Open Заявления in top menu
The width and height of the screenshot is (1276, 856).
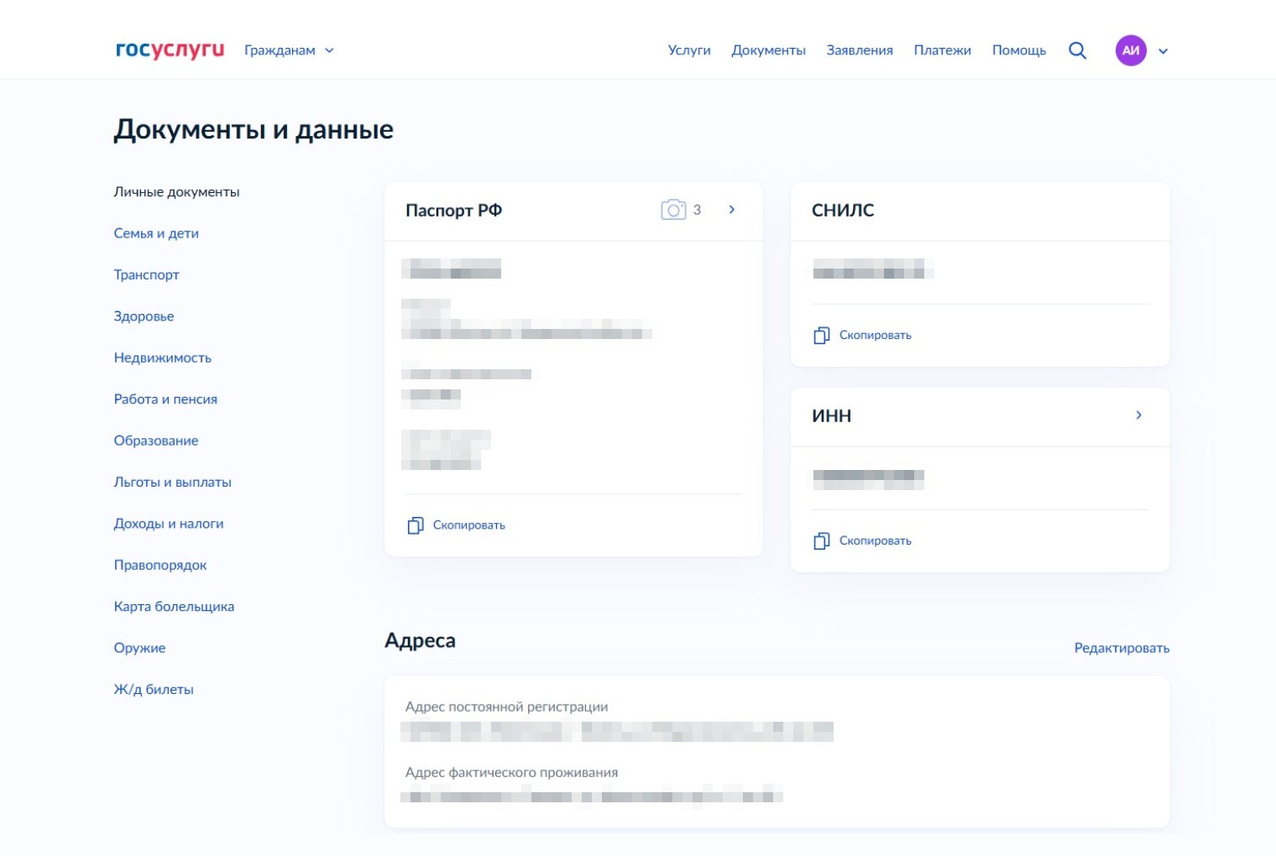coord(860,50)
